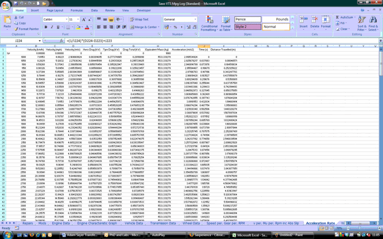Click Delete cells button

[315, 23]
